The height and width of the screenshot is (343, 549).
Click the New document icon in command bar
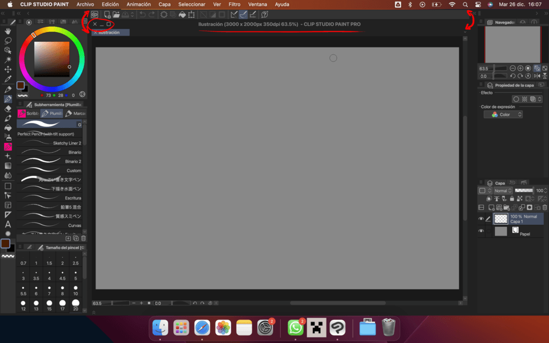(x=107, y=14)
